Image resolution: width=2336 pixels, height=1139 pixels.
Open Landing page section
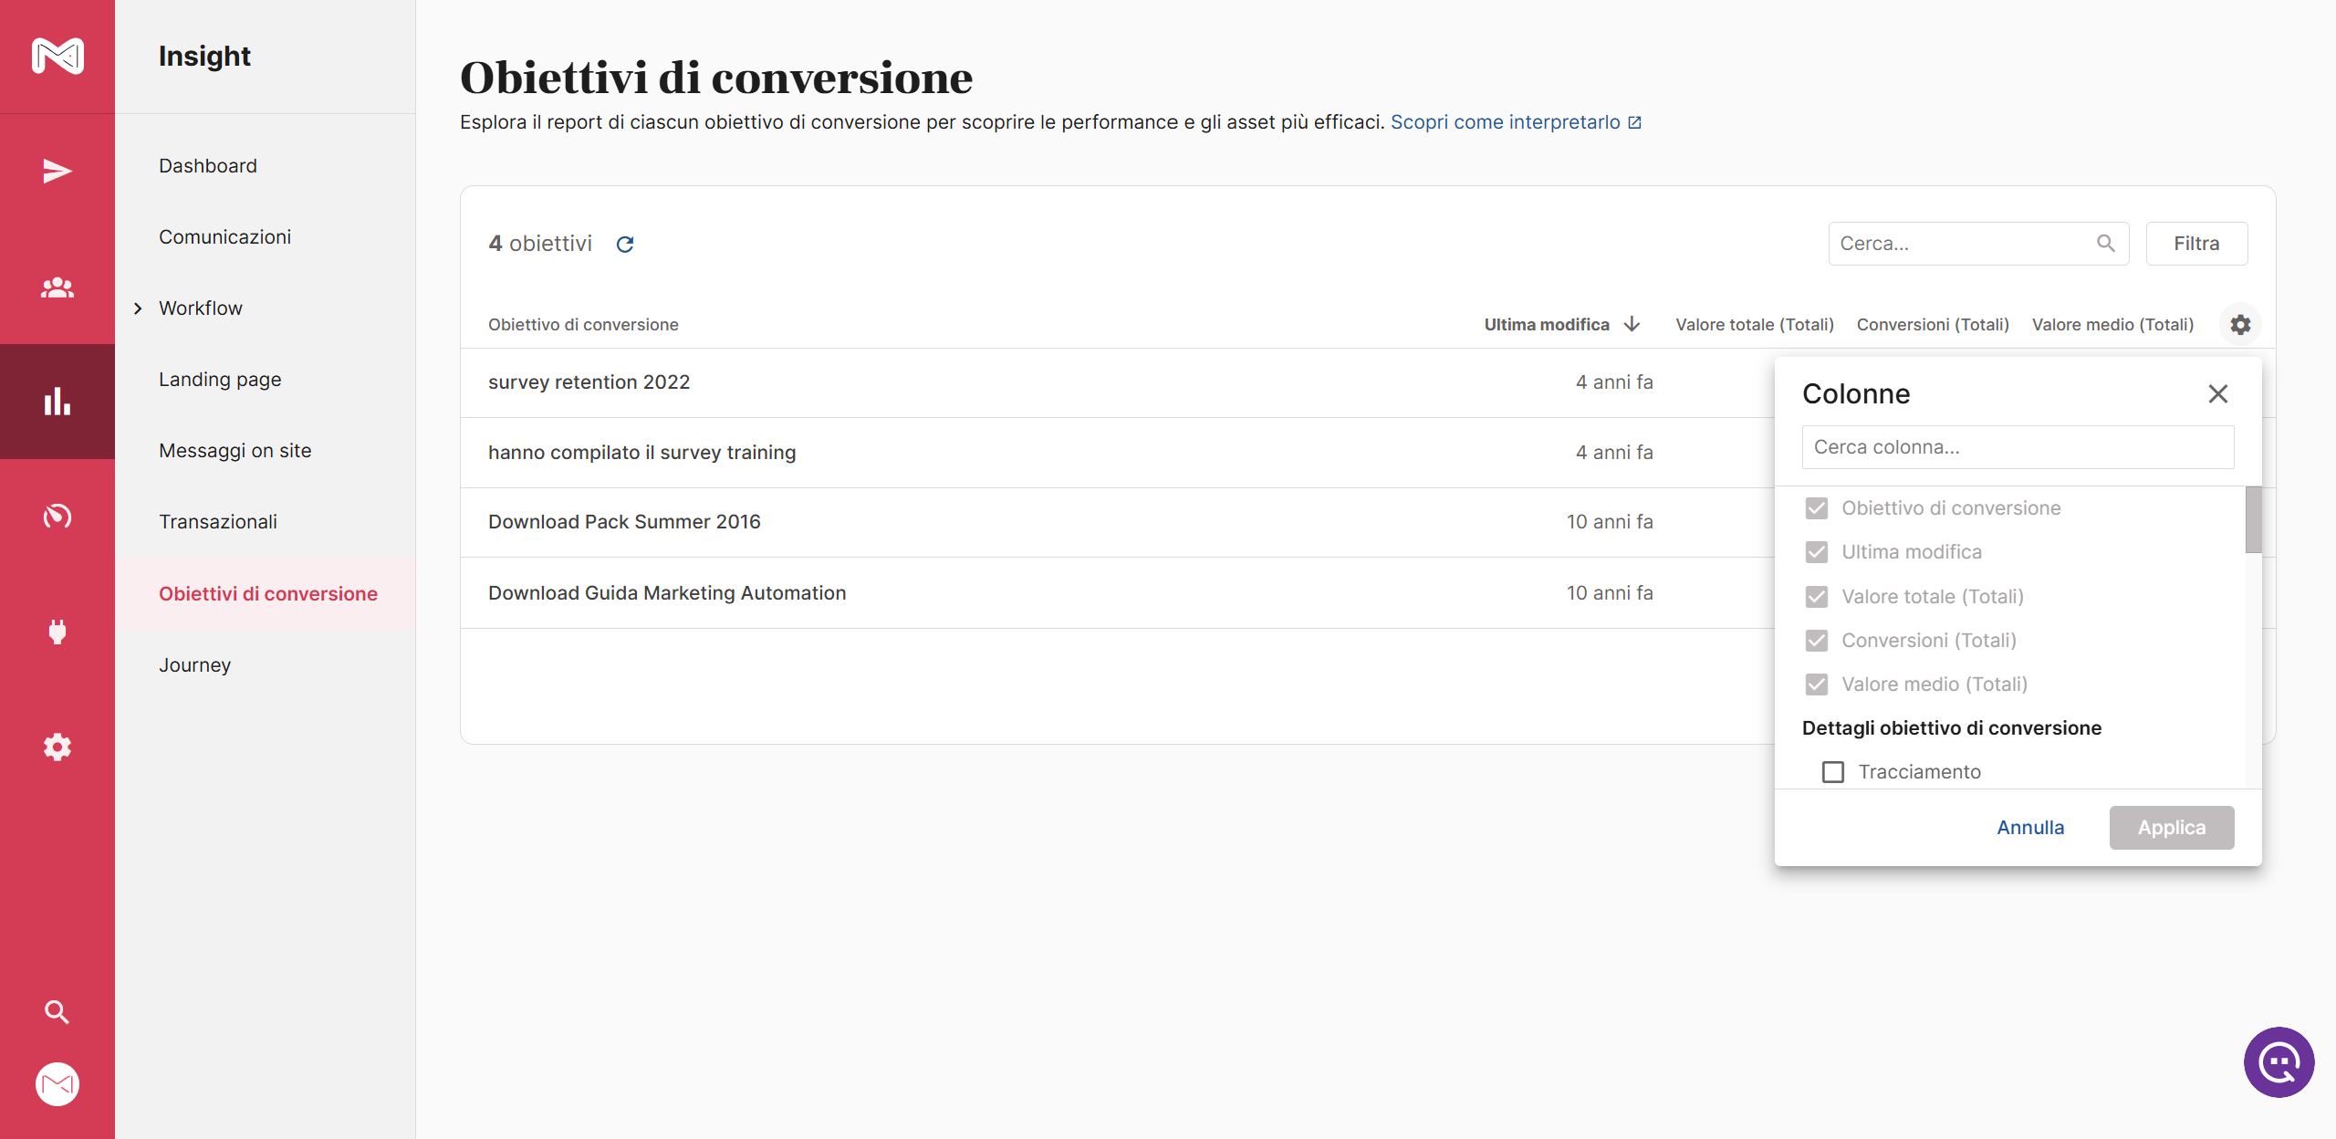220,380
